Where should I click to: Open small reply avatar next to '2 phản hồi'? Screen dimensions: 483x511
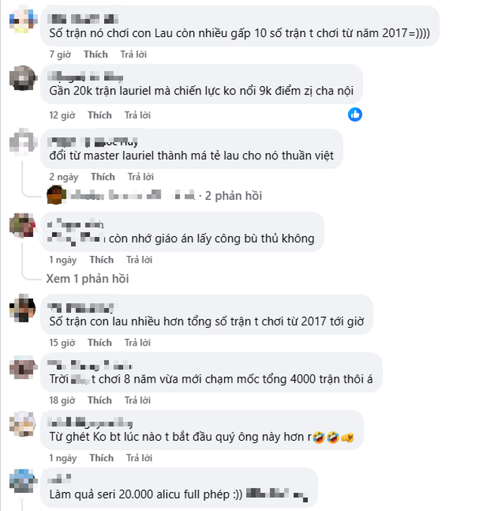point(55,195)
